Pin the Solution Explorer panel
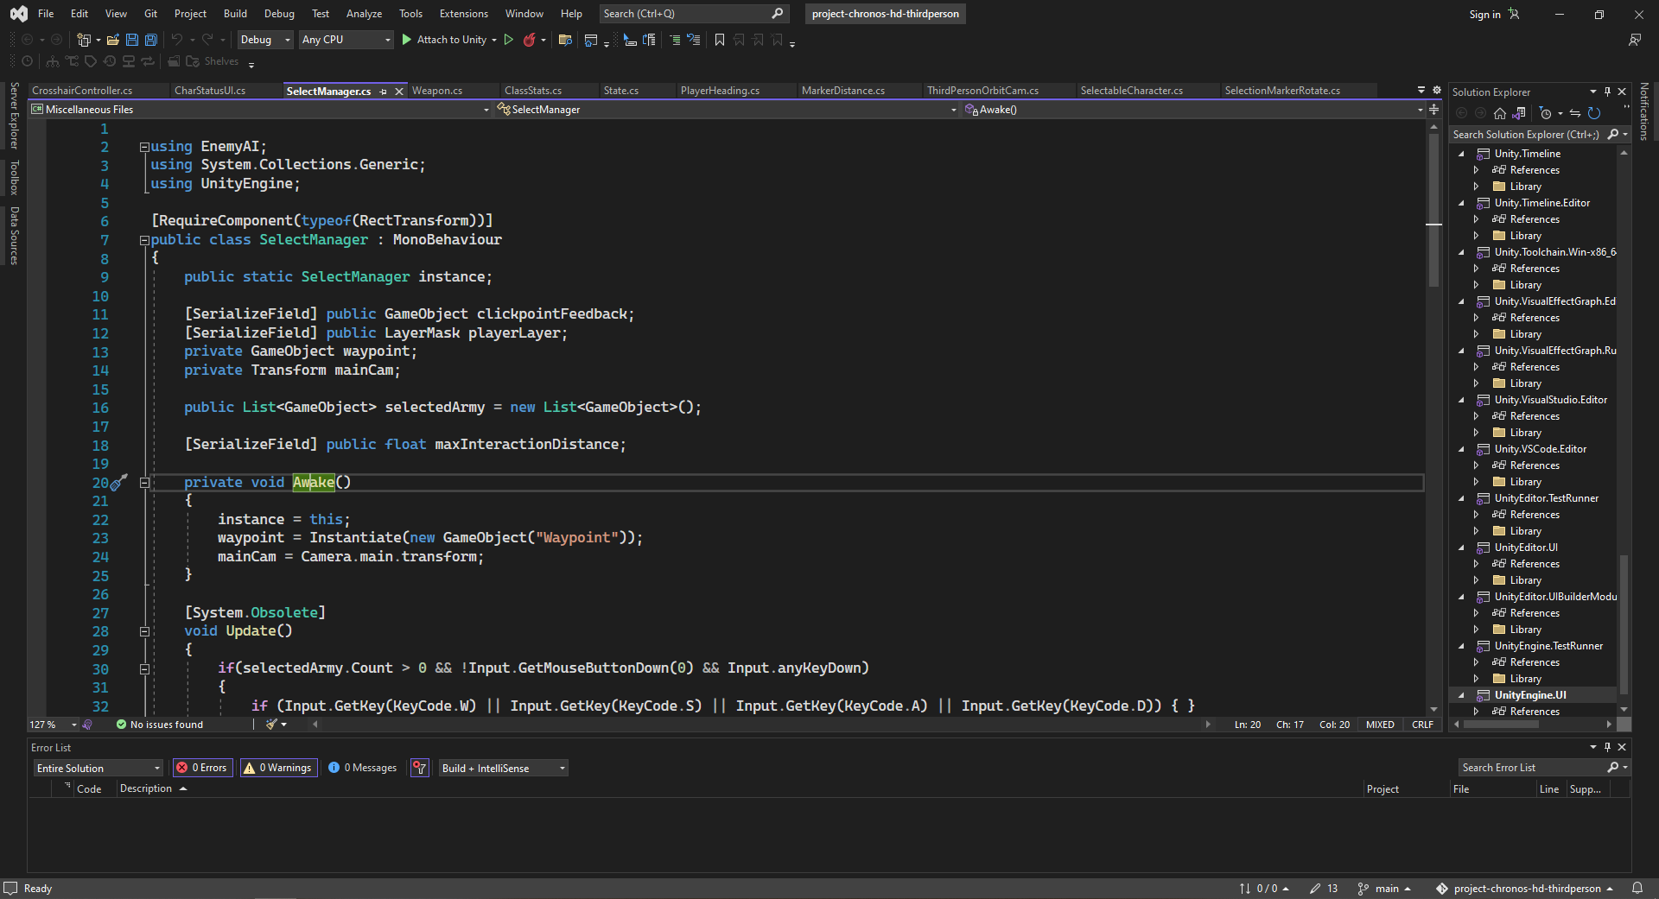The height and width of the screenshot is (899, 1659). (x=1607, y=92)
